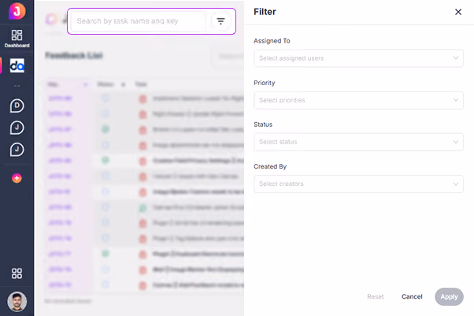Expand the Select creators dropdown
Screen dimensions: 474x316
[358, 184]
